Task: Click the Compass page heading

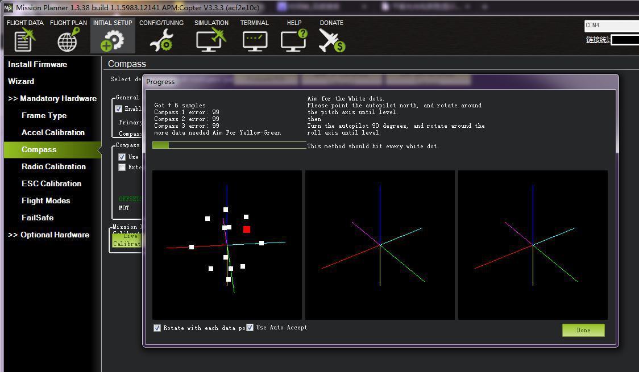Action: point(127,64)
